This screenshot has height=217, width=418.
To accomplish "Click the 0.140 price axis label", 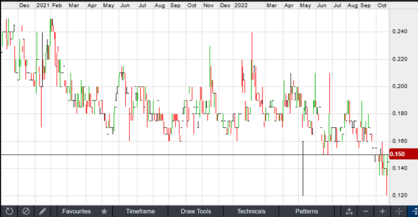I will (x=400, y=168).
